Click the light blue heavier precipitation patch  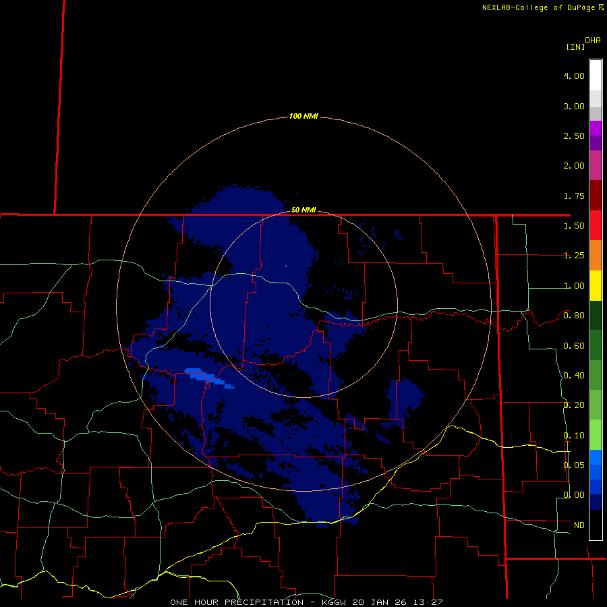(x=209, y=378)
